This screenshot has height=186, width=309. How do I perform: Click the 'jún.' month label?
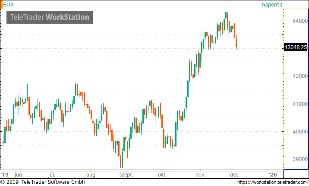[19, 175]
